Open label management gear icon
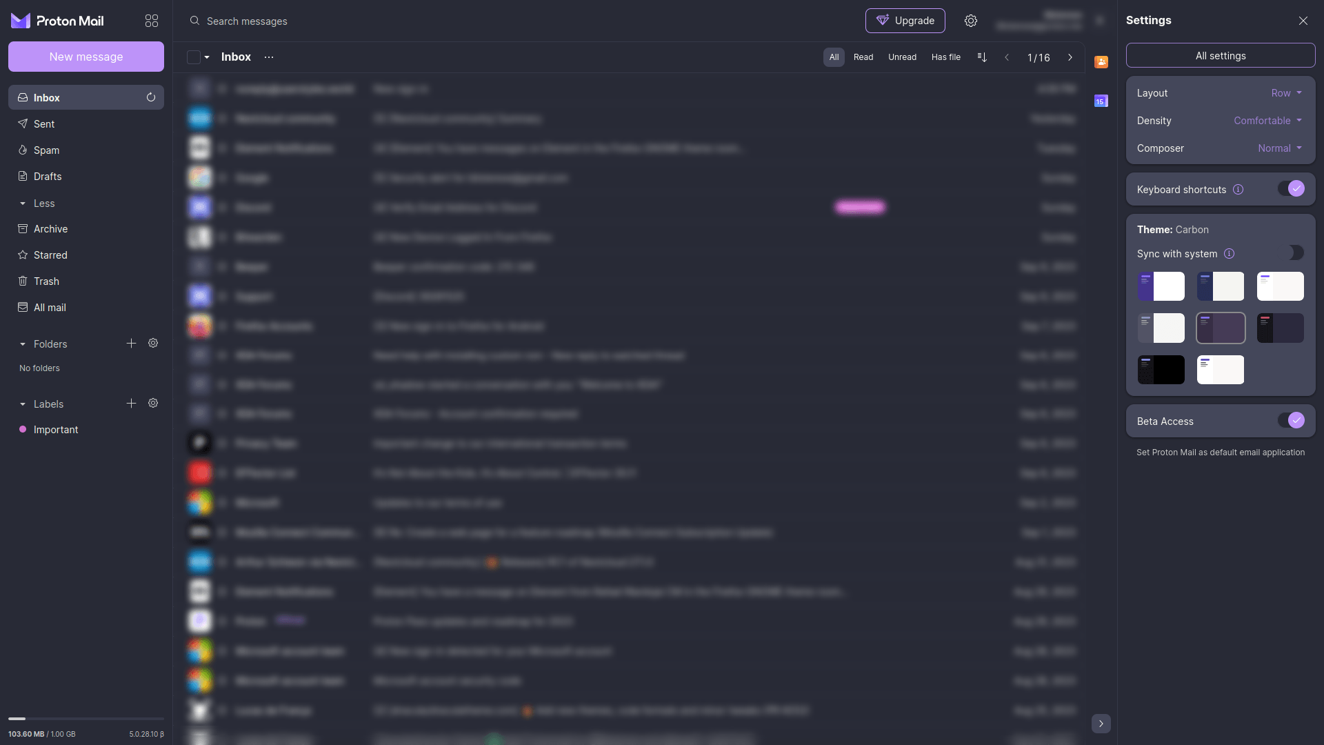The image size is (1324, 745). point(153,404)
